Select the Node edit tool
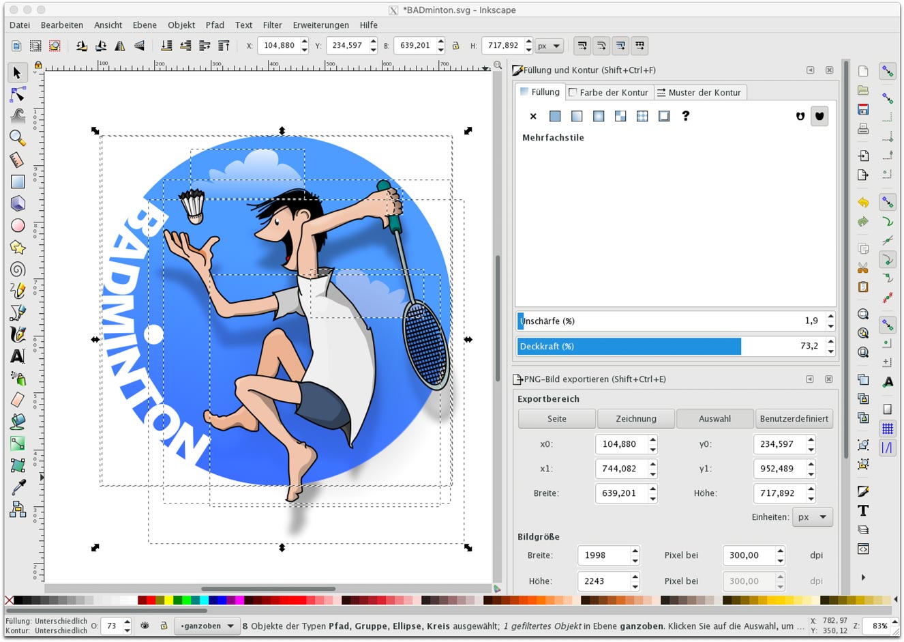The height and width of the screenshot is (642, 904). coord(18,94)
